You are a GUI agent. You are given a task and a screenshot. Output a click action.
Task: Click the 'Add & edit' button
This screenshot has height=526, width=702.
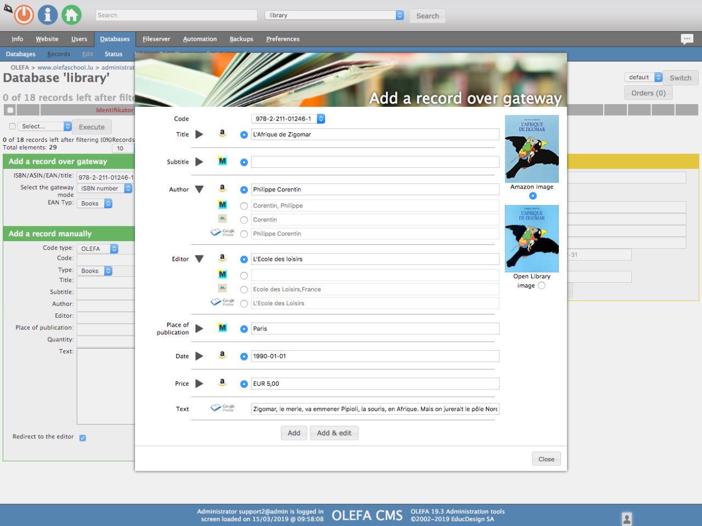point(334,433)
